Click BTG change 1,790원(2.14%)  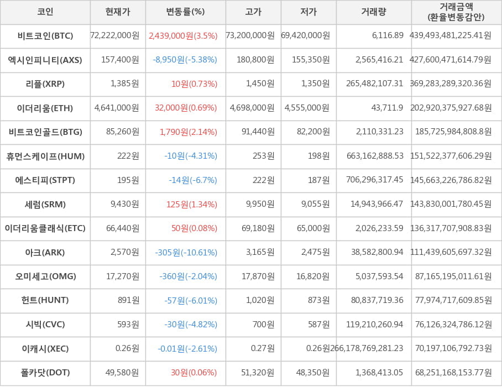(x=189, y=132)
